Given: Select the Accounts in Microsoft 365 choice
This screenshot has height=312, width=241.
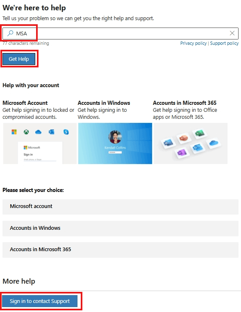Looking at the screenshot, I should (x=120, y=250).
